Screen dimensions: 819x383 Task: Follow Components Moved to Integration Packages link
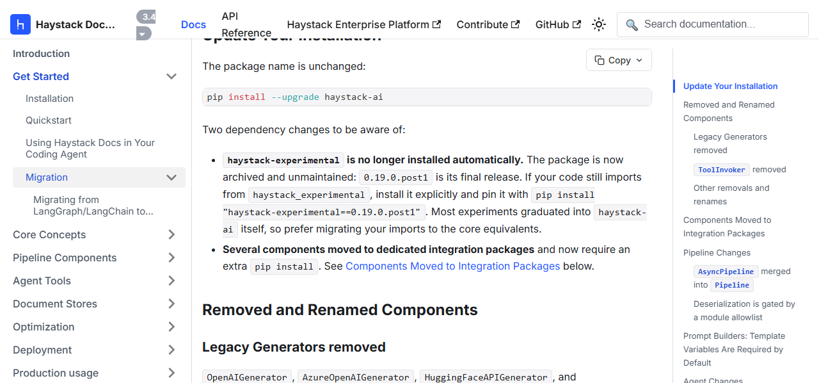[453, 266]
